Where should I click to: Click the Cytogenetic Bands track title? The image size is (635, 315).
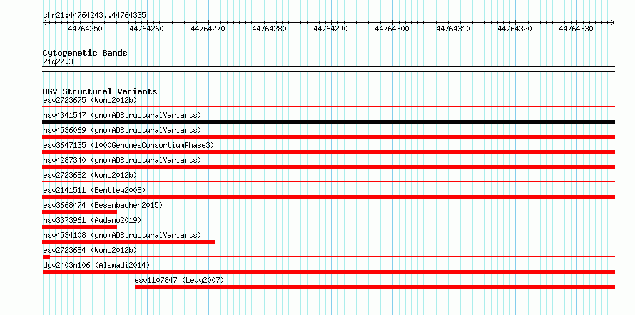click(85, 53)
